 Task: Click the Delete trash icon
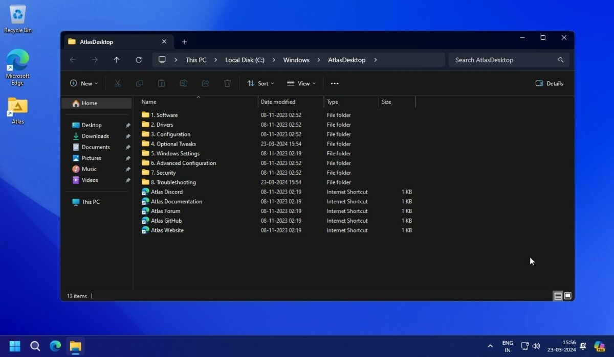coord(227,83)
